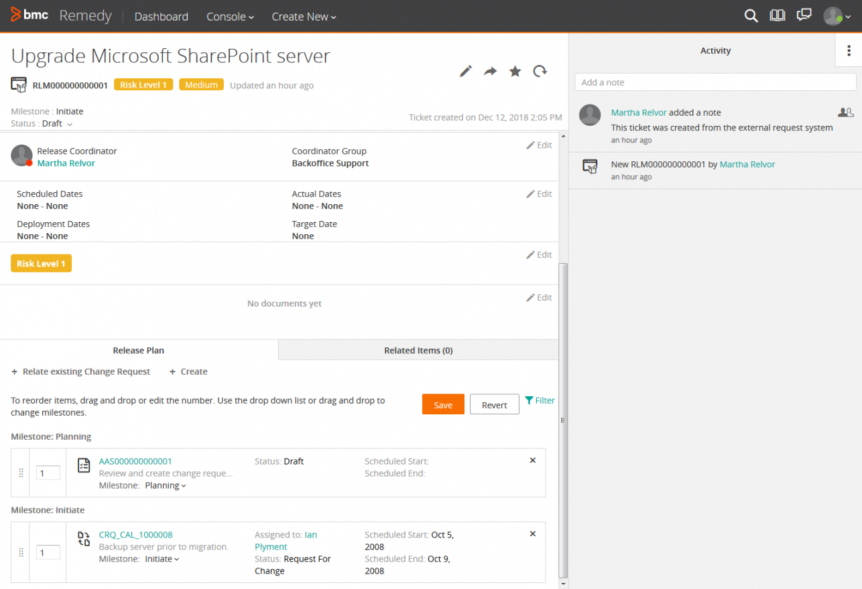Switch to the Related Items (0) tab

coord(418,350)
